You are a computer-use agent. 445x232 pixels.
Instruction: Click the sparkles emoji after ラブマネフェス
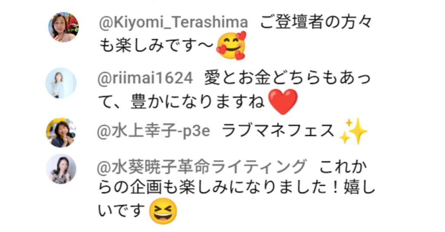354,131
